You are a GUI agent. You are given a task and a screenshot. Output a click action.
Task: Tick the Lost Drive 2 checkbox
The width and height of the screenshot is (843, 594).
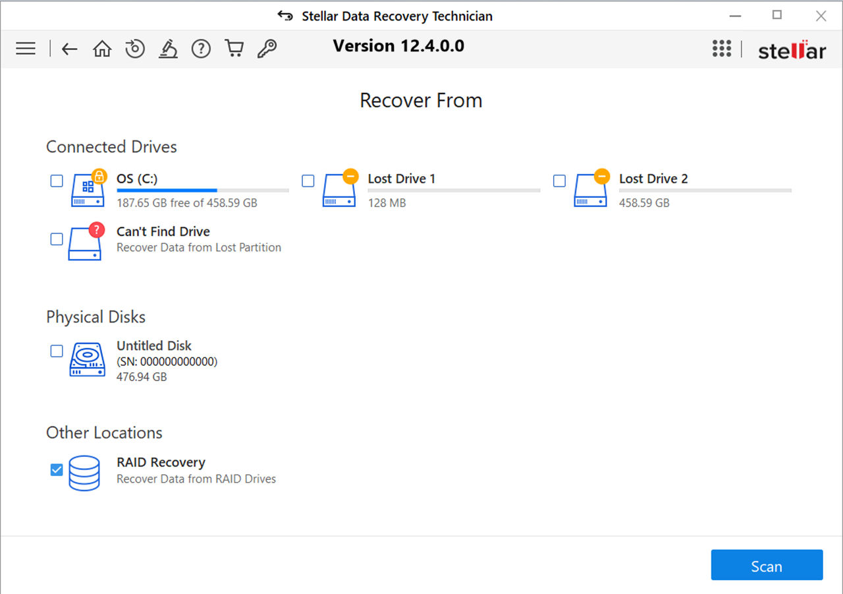[559, 181]
